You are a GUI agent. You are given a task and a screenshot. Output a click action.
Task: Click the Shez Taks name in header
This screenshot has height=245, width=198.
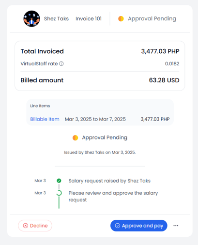point(56,19)
